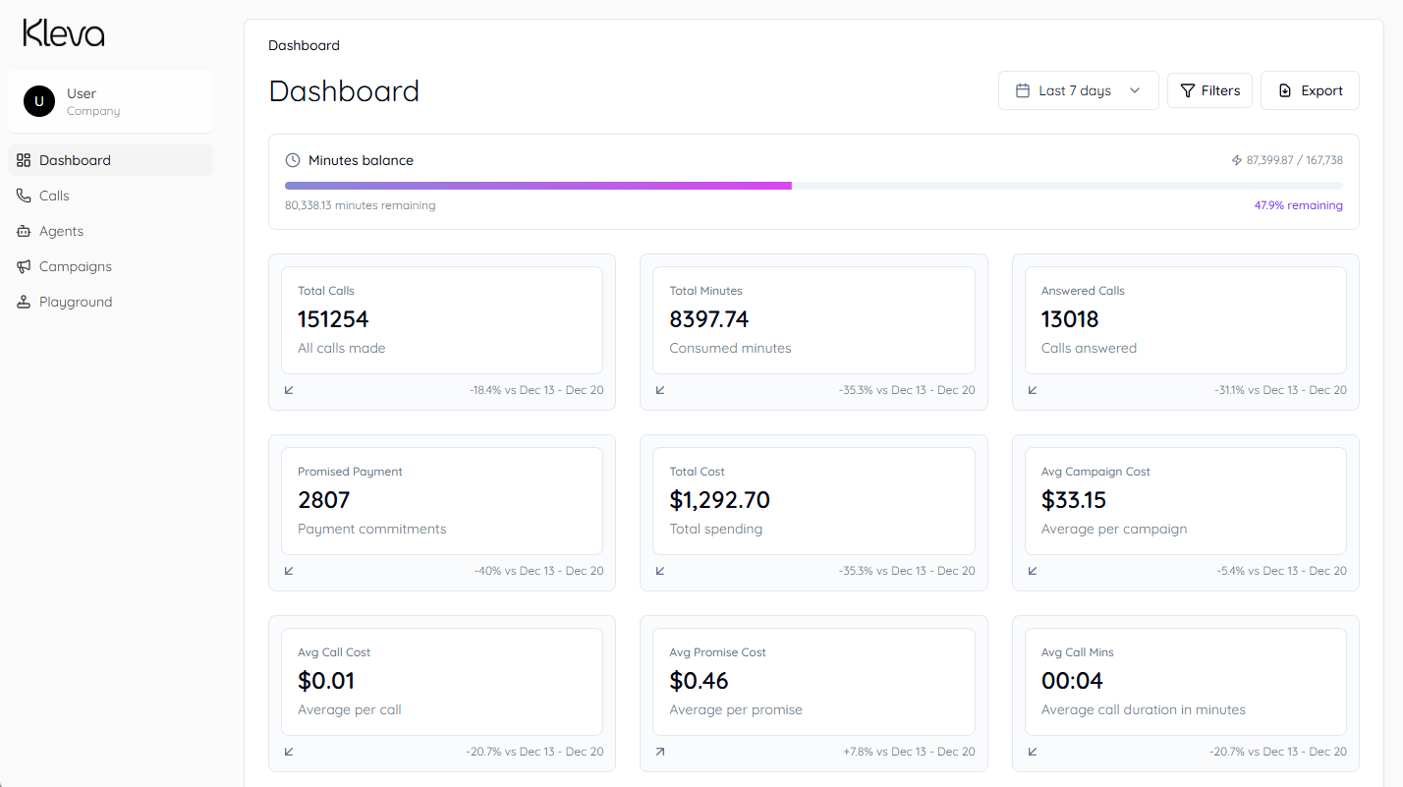Open the Filters panel
The width and height of the screenshot is (1403, 787).
1209,90
